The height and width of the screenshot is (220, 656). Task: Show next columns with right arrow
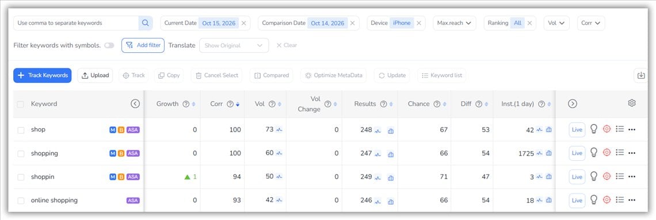click(573, 104)
